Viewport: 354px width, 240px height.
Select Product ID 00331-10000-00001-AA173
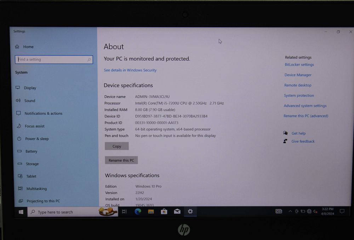[156, 123]
